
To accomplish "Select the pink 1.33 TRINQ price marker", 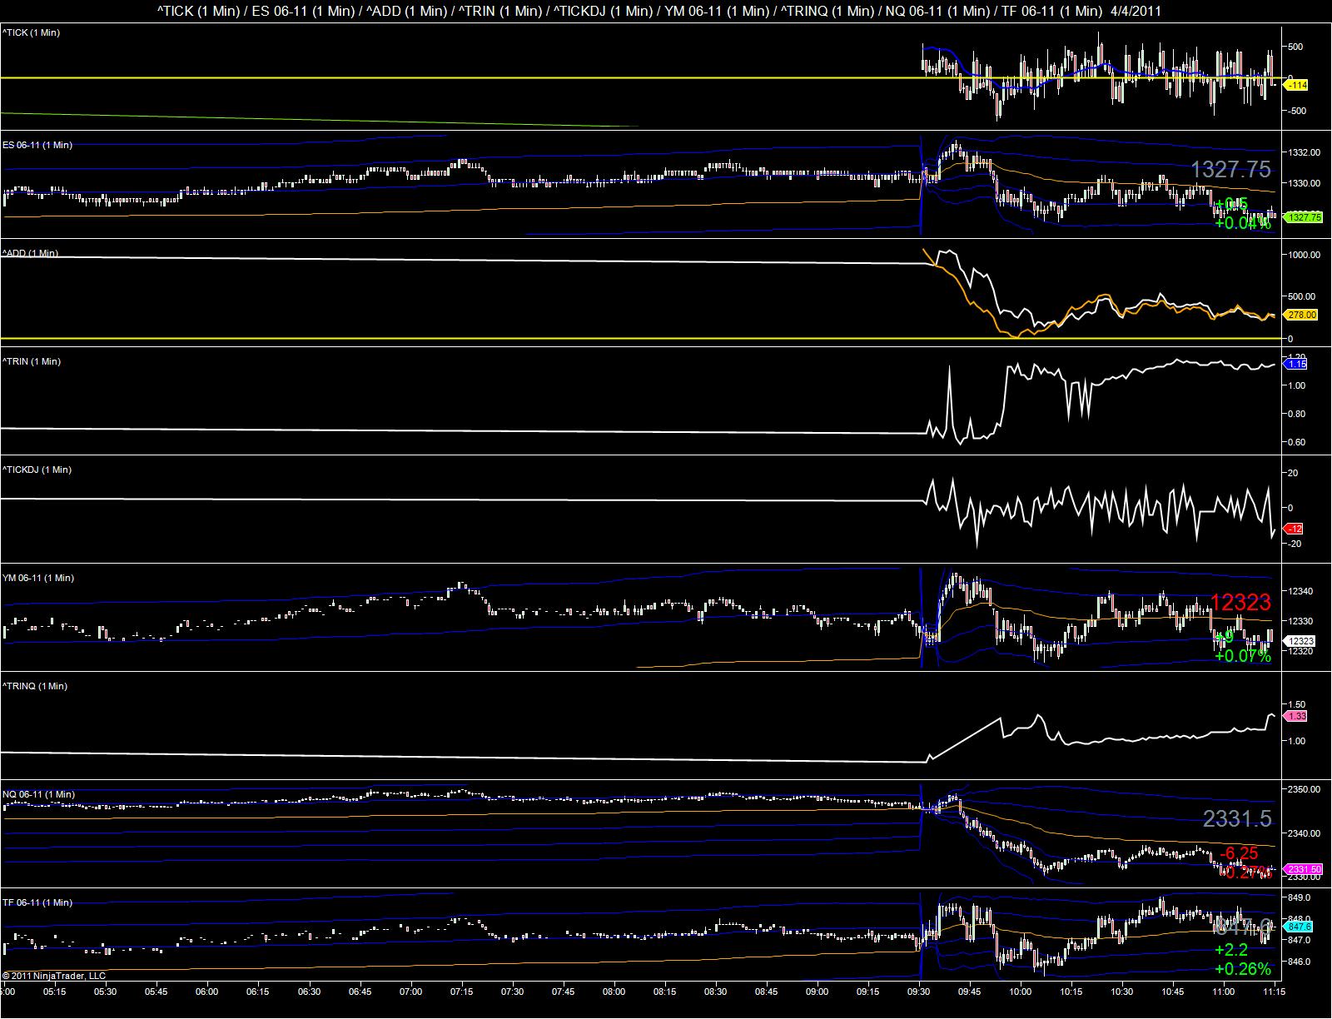I will pos(1297,716).
